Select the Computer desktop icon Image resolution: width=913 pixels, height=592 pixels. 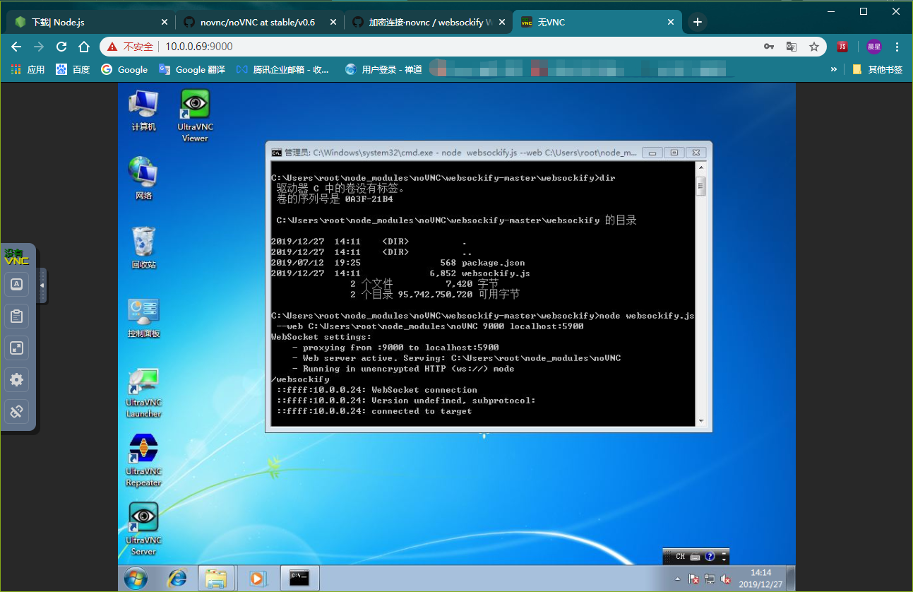(143, 111)
